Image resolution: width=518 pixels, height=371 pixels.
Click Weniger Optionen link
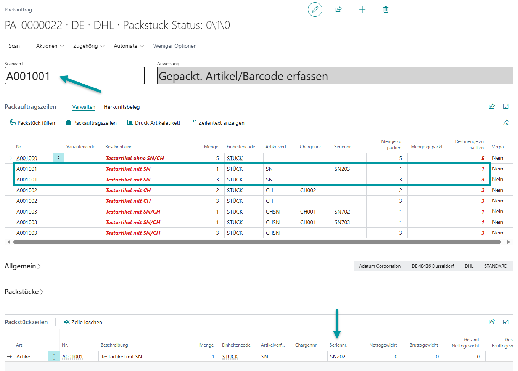coord(175,46)
